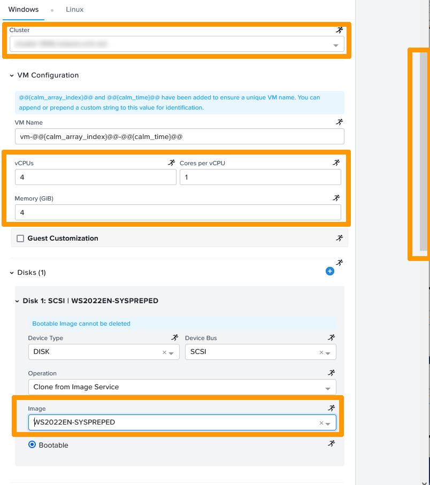Select the Bootable radio button
Image resolution: width=430 pixels, height=485 pixels.
tap(32, 444)
